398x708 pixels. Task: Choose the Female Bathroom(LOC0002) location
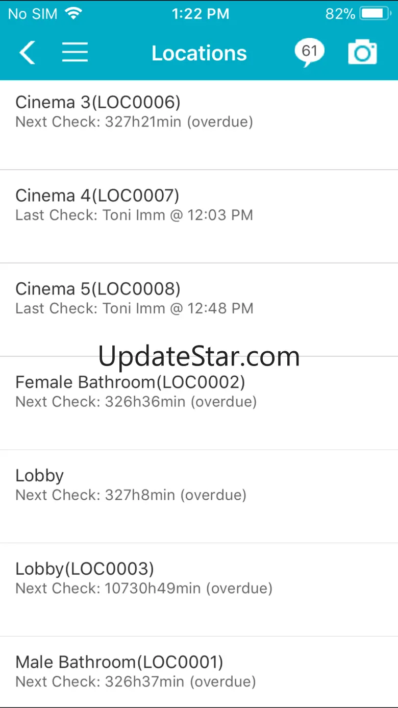coord(199,403)
